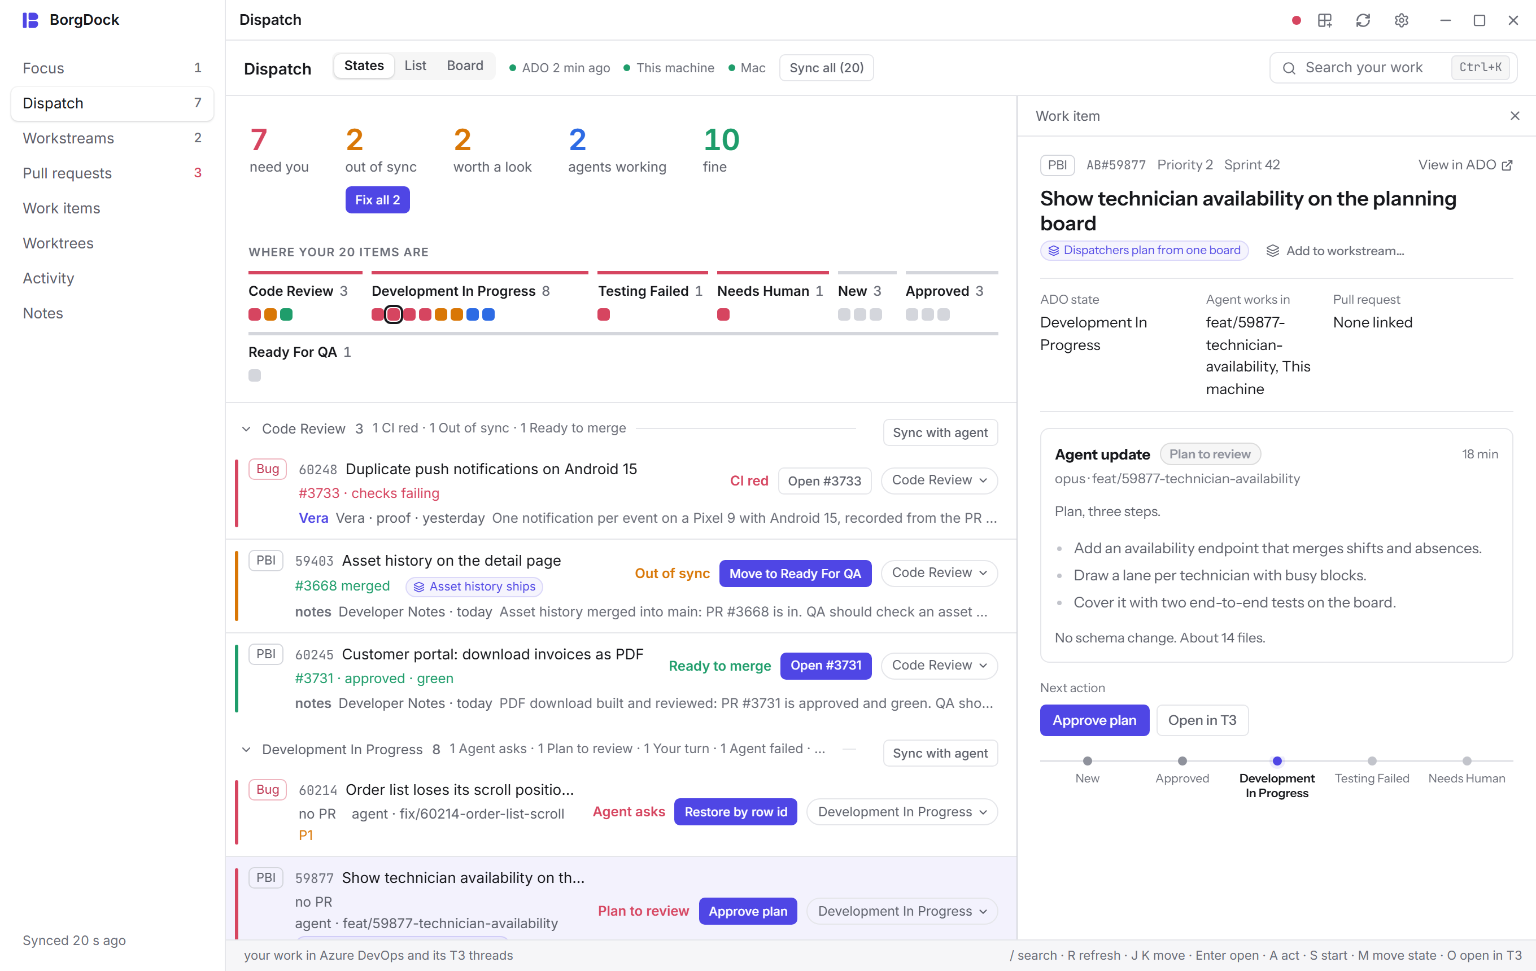The width and height of the screenshot is (1536, 971).
Task: Click the Restore by row id button
Action: click(735, 812)
